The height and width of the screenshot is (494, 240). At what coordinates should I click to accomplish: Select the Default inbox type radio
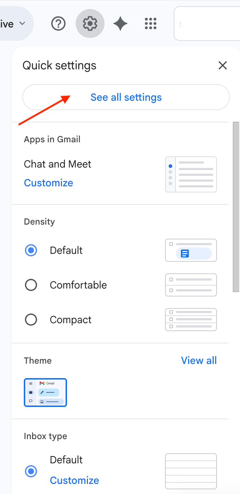(x=31, y=471)
